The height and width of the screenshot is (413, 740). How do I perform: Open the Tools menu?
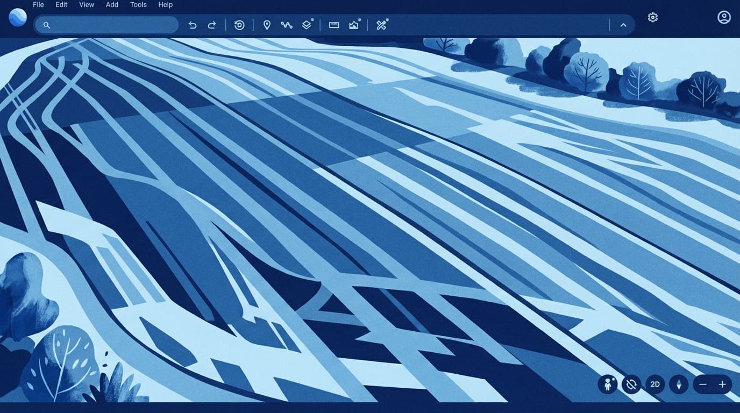(x=138, y=5)
